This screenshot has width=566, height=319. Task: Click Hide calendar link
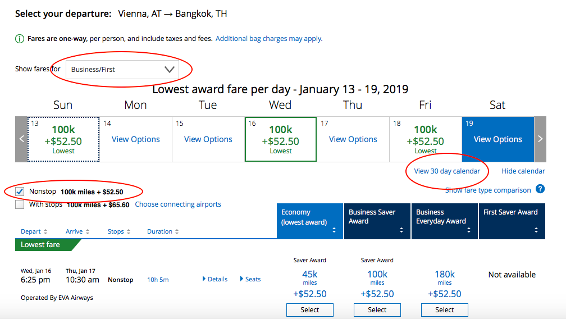click(523, 171)
